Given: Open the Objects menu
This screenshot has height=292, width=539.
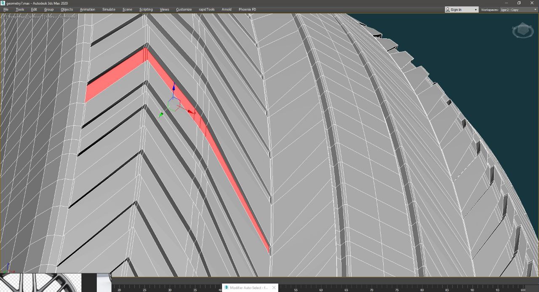Looking at the screenshot, I should point(67,9).
